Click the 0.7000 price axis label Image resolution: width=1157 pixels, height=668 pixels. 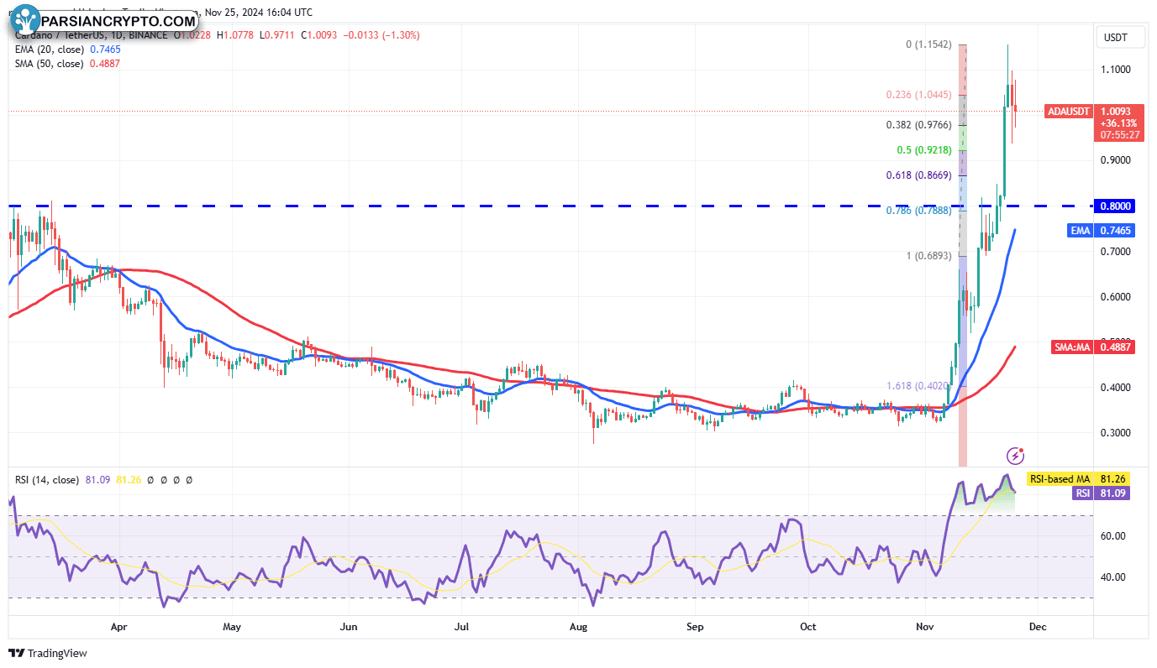pos(1118,252)
